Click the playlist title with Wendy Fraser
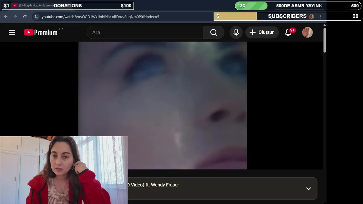This screenshot has width=363, height=204. (153, 185)
